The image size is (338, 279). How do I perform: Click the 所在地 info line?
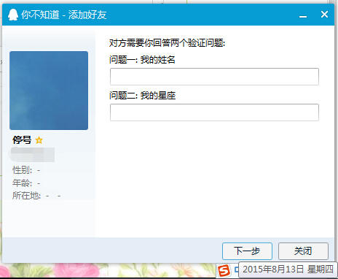pos(36,196)
